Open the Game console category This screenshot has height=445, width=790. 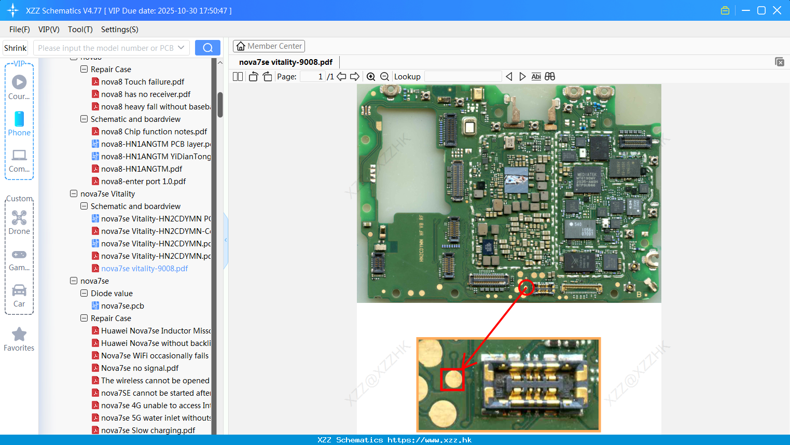[19, 260]
